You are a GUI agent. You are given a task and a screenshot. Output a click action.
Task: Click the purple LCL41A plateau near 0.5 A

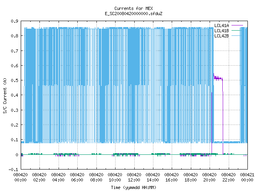point(218,78)
